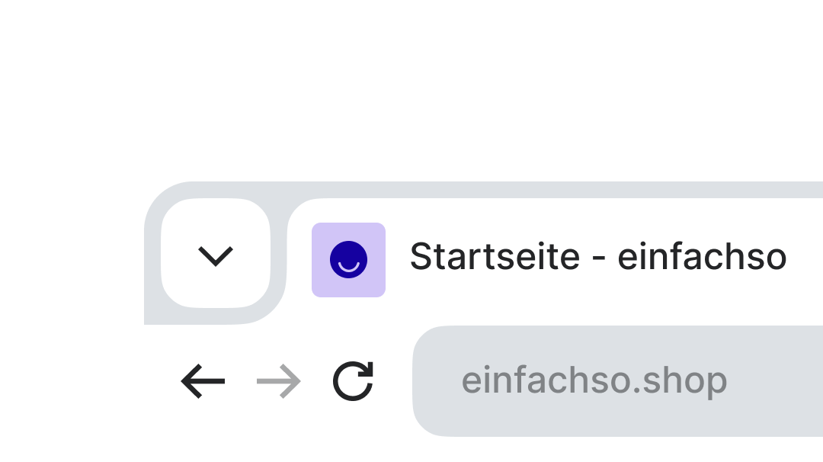
Task: Reload the current page
Action: [x=354, y=381]
